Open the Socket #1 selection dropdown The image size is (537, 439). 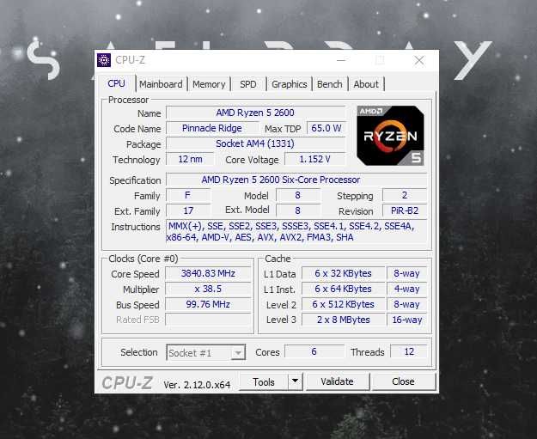[x=206, y=353]
